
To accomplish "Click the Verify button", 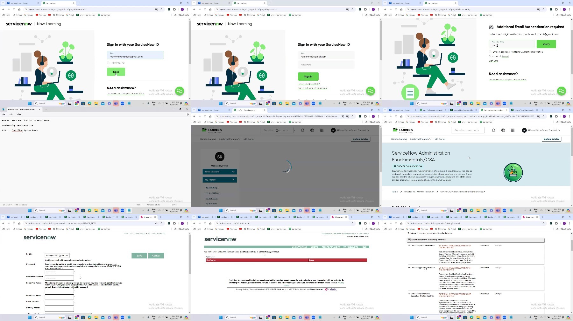I will point(546,44).
